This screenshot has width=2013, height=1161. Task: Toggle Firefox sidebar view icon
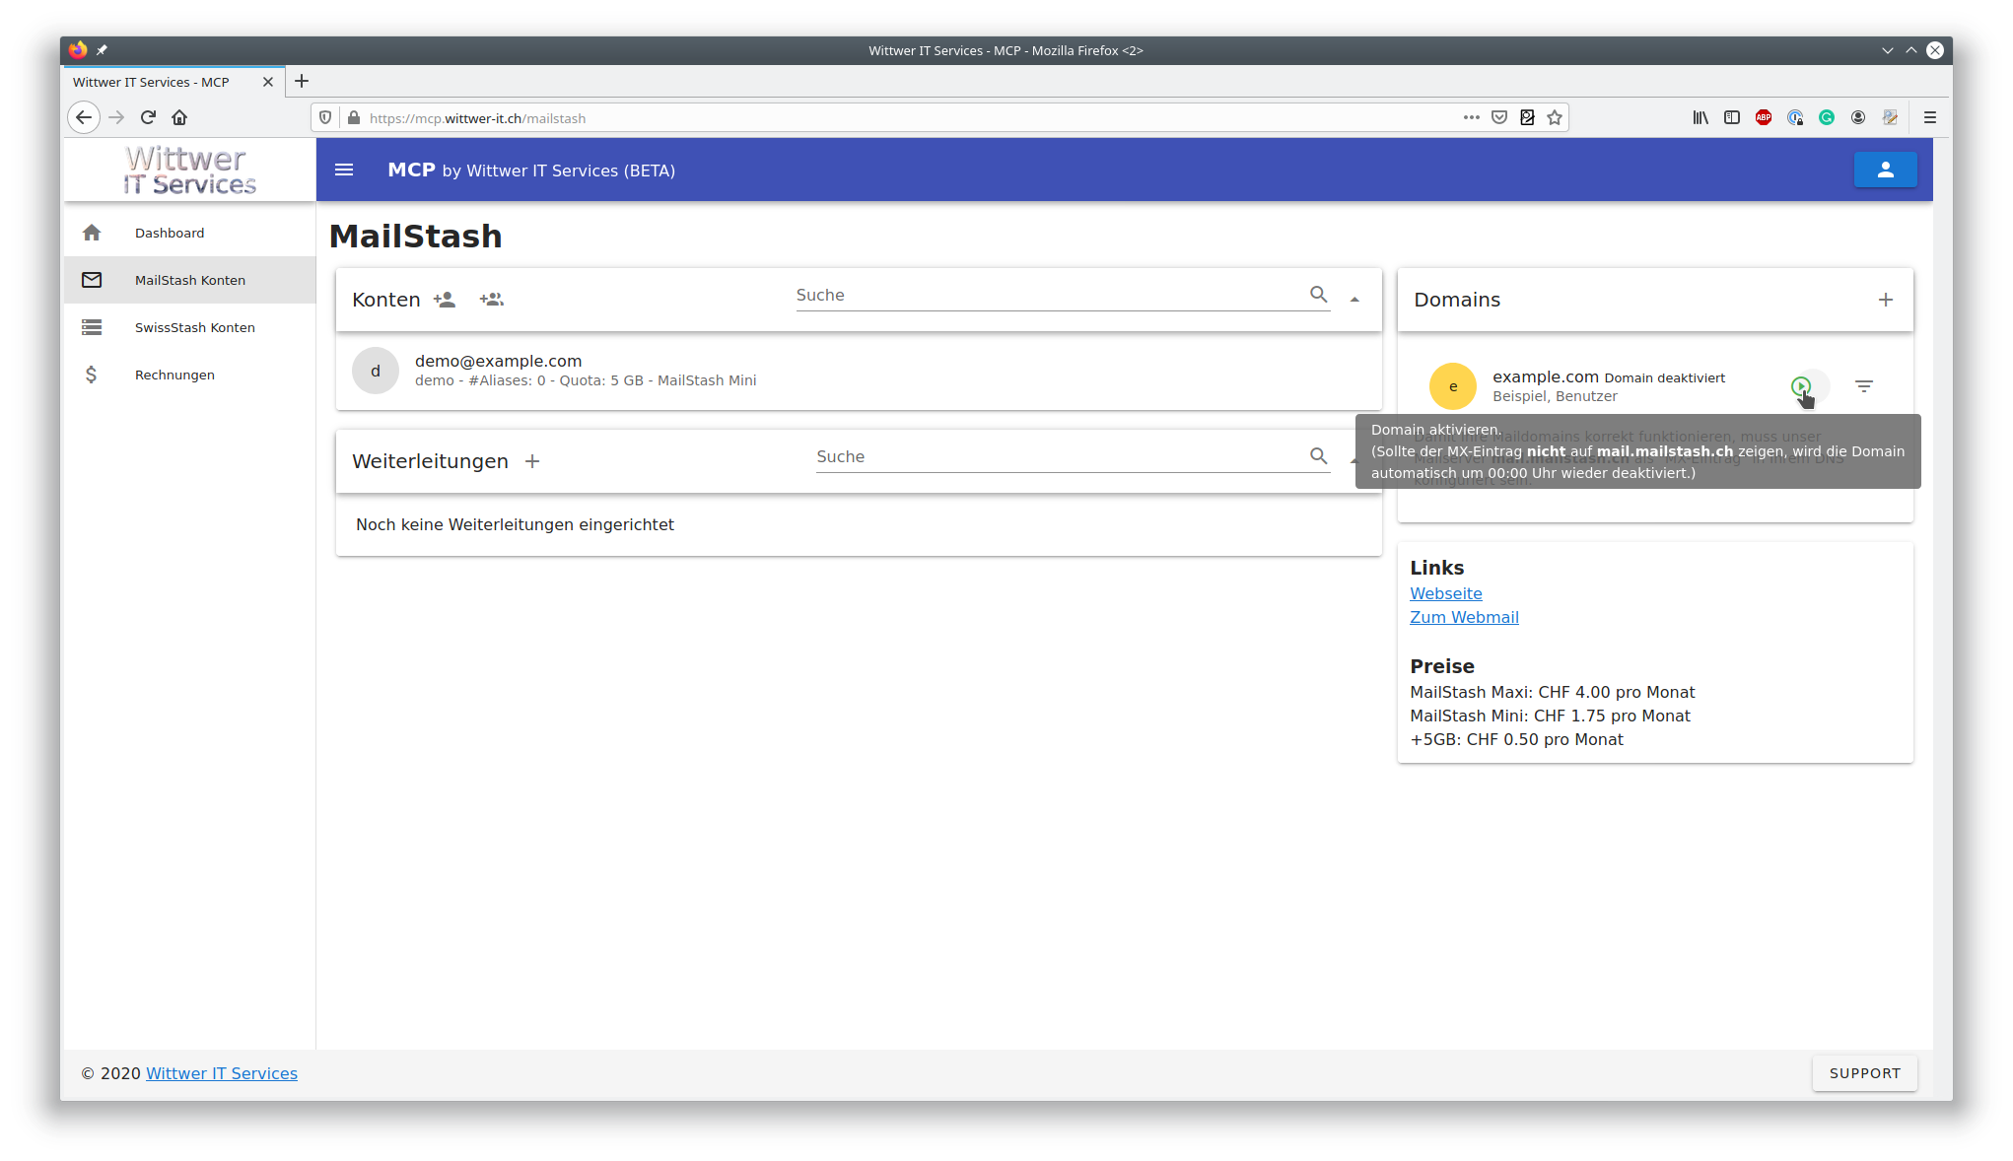(1732, 117)
